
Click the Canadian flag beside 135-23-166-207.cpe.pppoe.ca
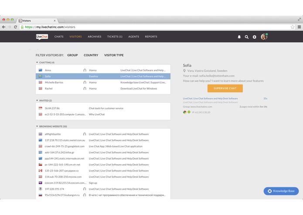pyautogui.click(x=41, y=171)
